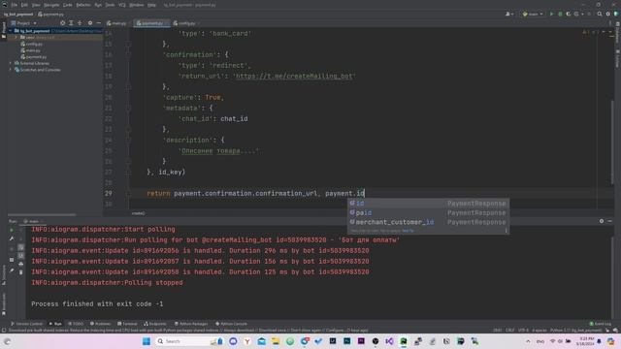This screenshot has height=349, width=621.
Task: Open the t.me/createMailing_bot URL in code
Action: 294,76
